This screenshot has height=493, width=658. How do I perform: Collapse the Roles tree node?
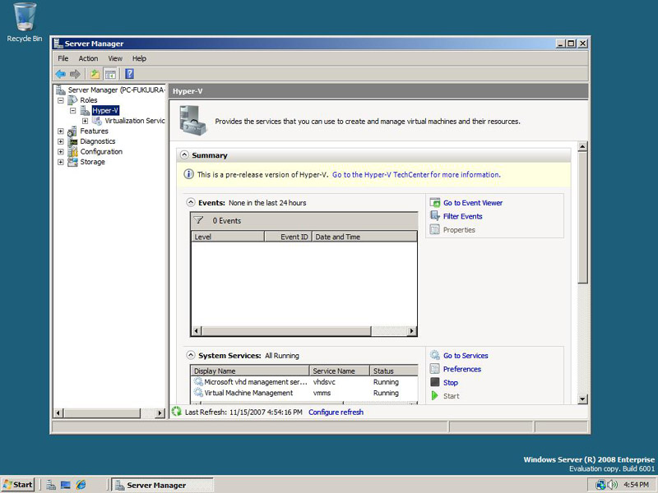[x=61, y=100]
